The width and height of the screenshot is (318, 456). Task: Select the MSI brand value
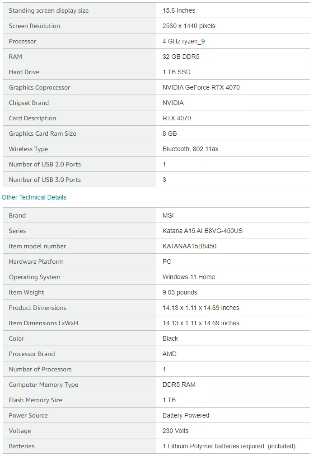pyautogui.click(x=168, y=215)
